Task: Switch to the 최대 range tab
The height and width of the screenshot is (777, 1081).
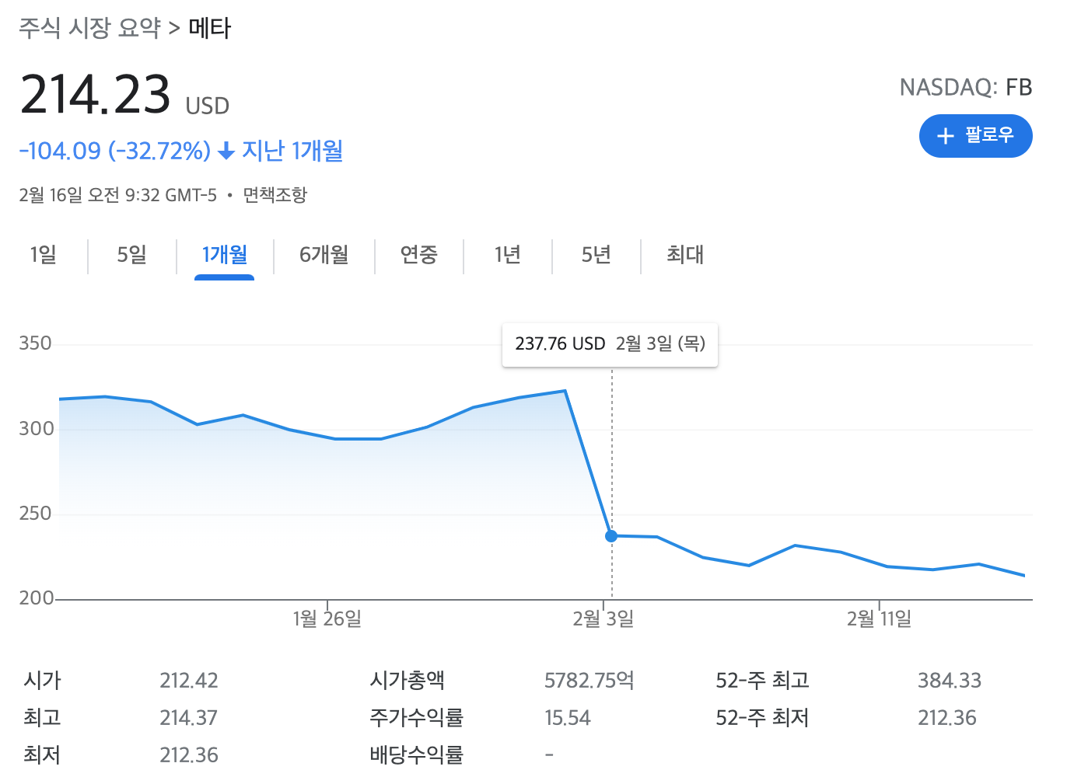Action: (685, 255)
